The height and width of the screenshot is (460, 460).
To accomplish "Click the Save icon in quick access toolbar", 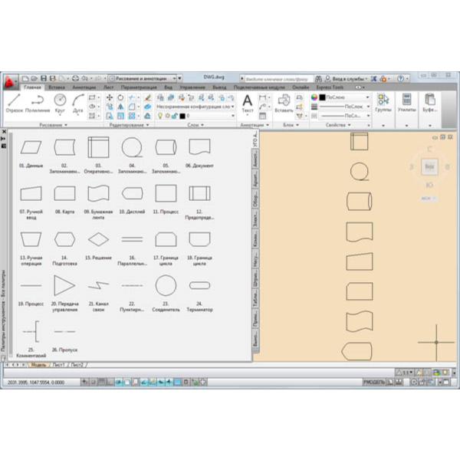I will click(x=44, y=78).
